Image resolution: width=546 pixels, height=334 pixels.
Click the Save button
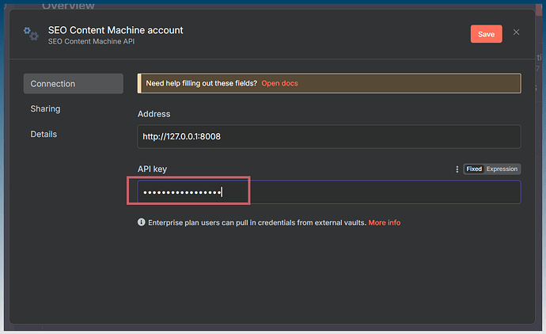486,34
